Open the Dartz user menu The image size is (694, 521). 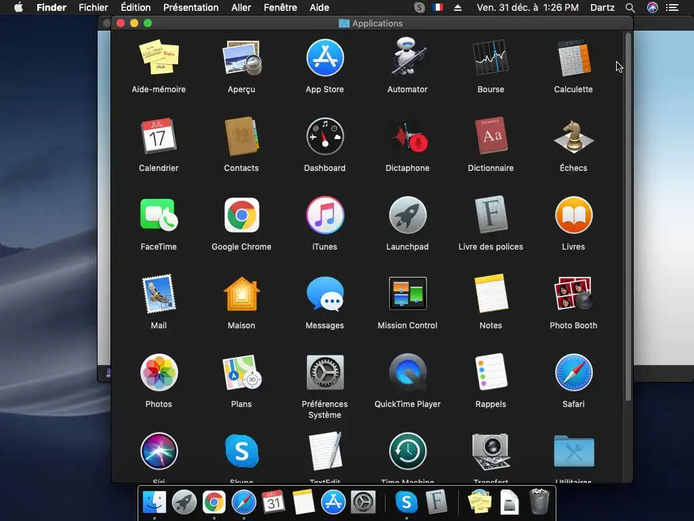tap(602, 7)
